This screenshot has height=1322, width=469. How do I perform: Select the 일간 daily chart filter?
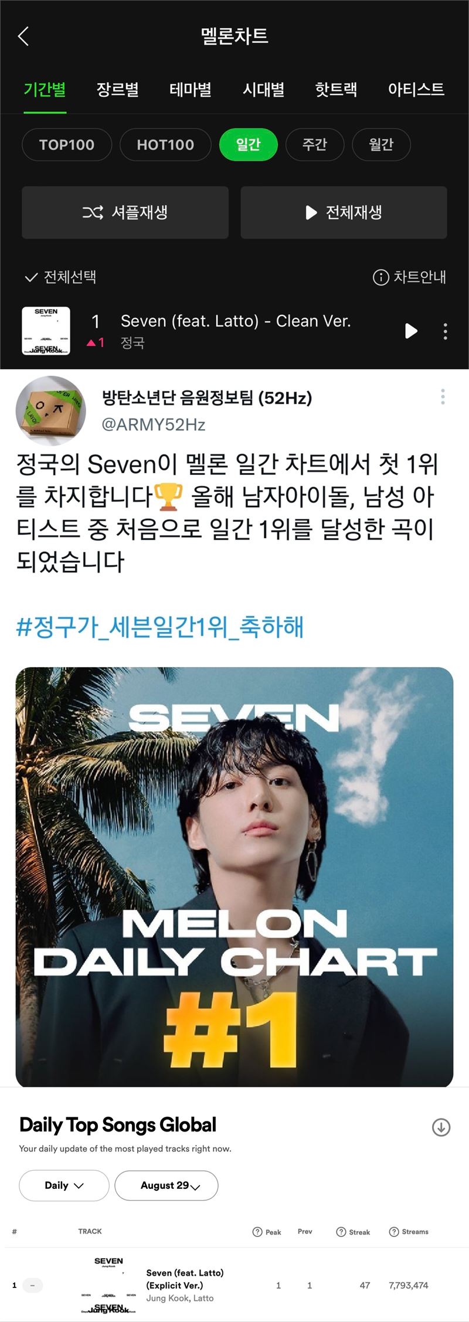pyautogui.click(x=248, y=144)
